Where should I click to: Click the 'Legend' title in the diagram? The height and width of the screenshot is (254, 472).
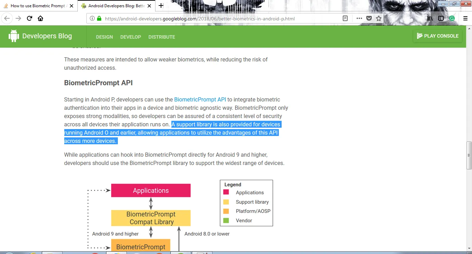pyautogui.click(x=233, y=185)
